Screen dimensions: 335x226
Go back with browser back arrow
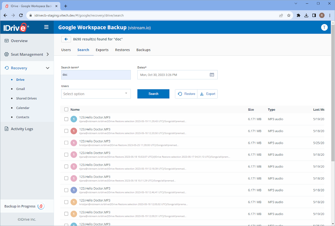[5, 15]
